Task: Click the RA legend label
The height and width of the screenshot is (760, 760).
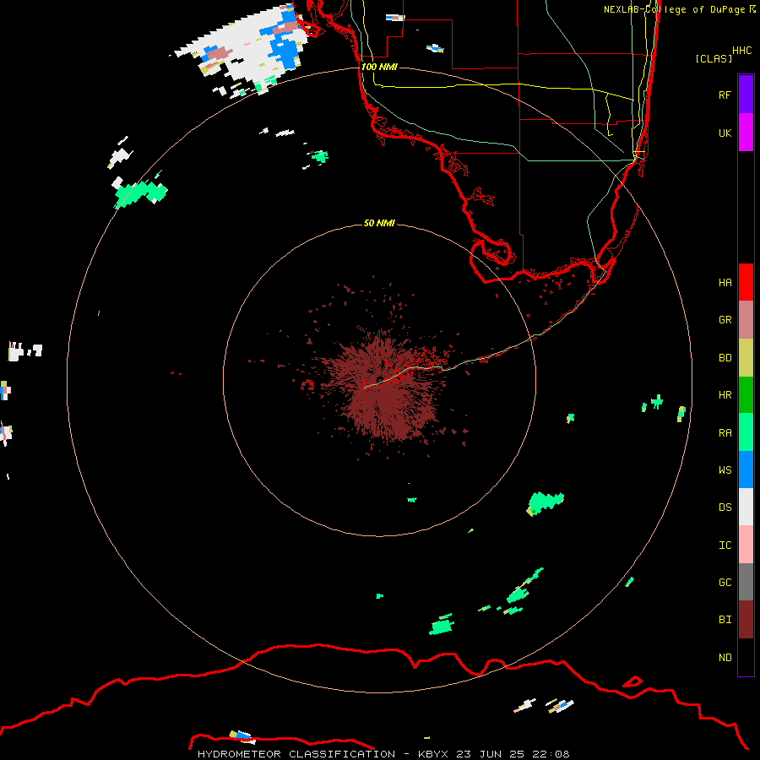Action: tap(725, 433)
